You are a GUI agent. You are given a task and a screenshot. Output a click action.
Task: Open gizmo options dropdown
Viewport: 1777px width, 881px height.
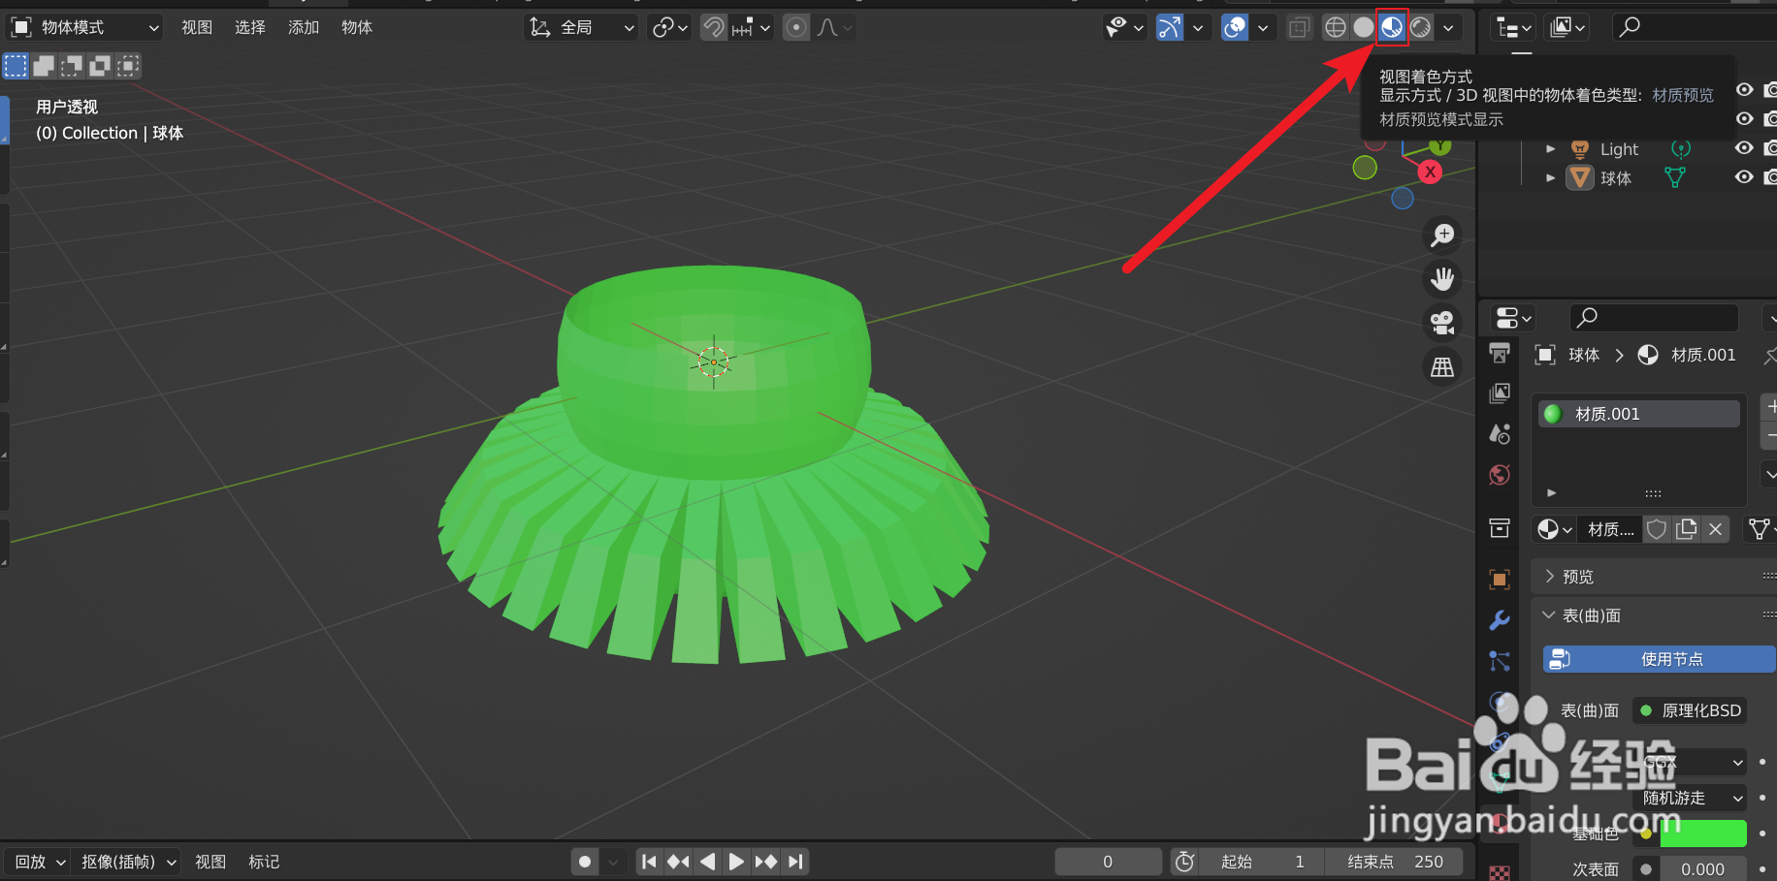1198,27
